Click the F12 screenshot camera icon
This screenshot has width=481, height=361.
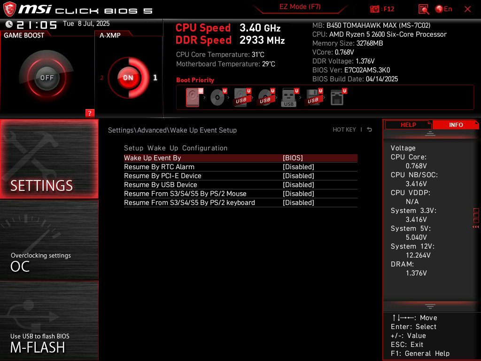(374, 9)
